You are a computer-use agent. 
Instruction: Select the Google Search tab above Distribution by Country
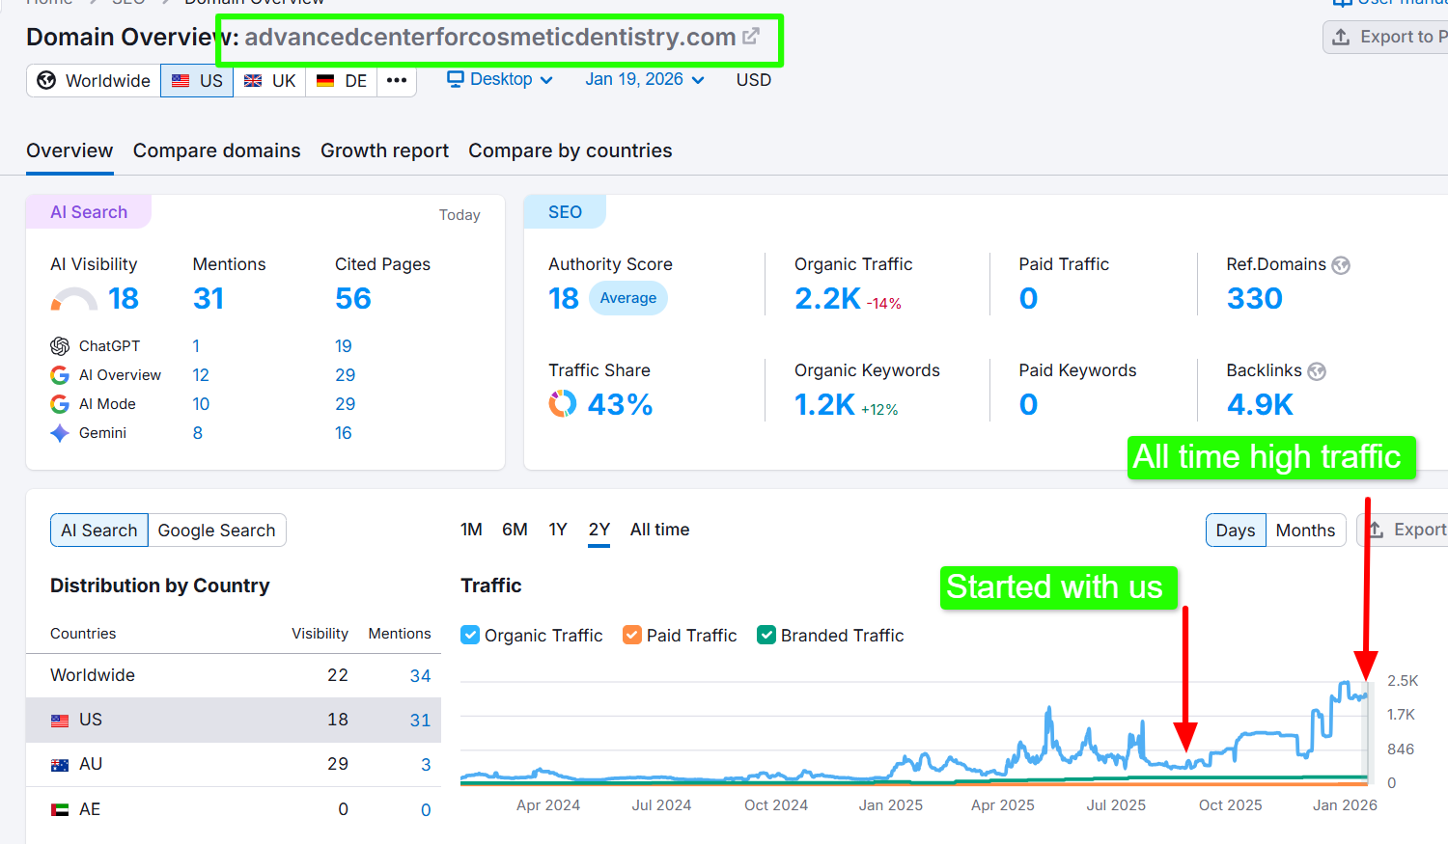pos(216,530)
